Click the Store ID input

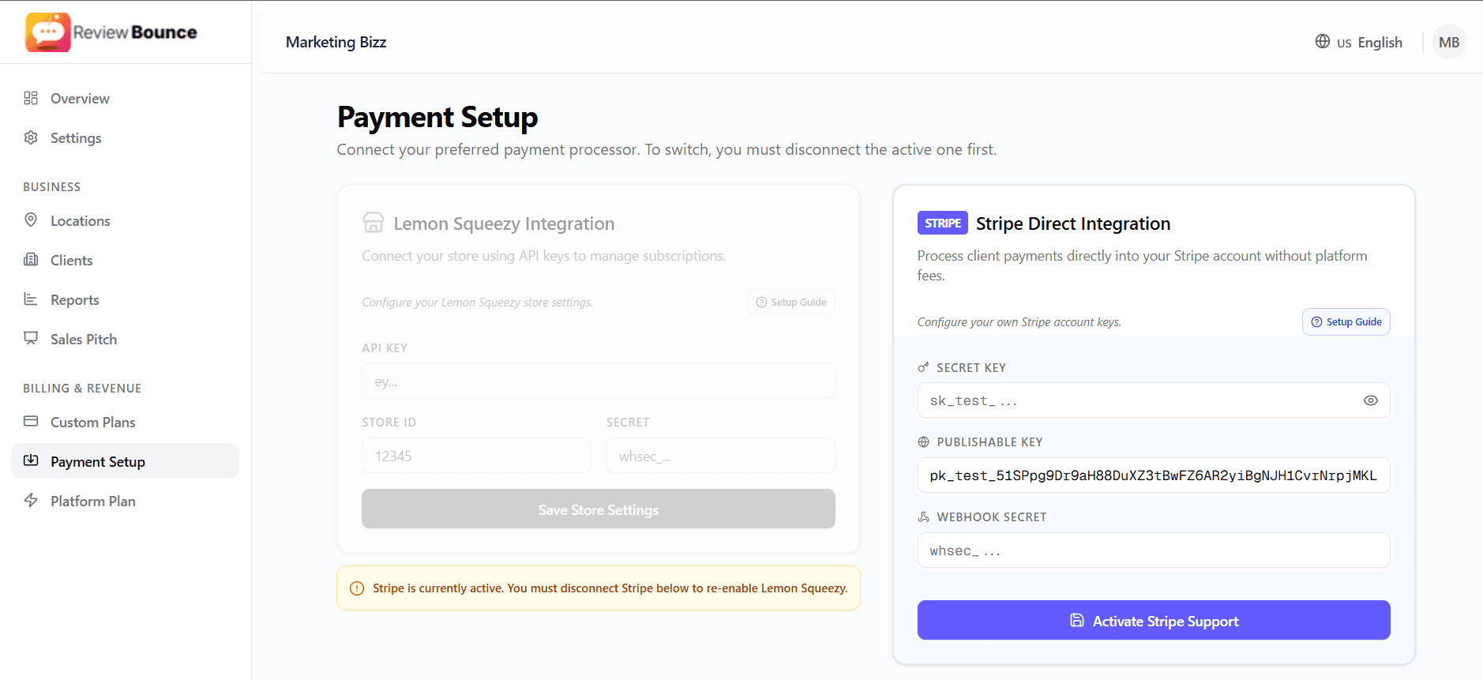476,456
